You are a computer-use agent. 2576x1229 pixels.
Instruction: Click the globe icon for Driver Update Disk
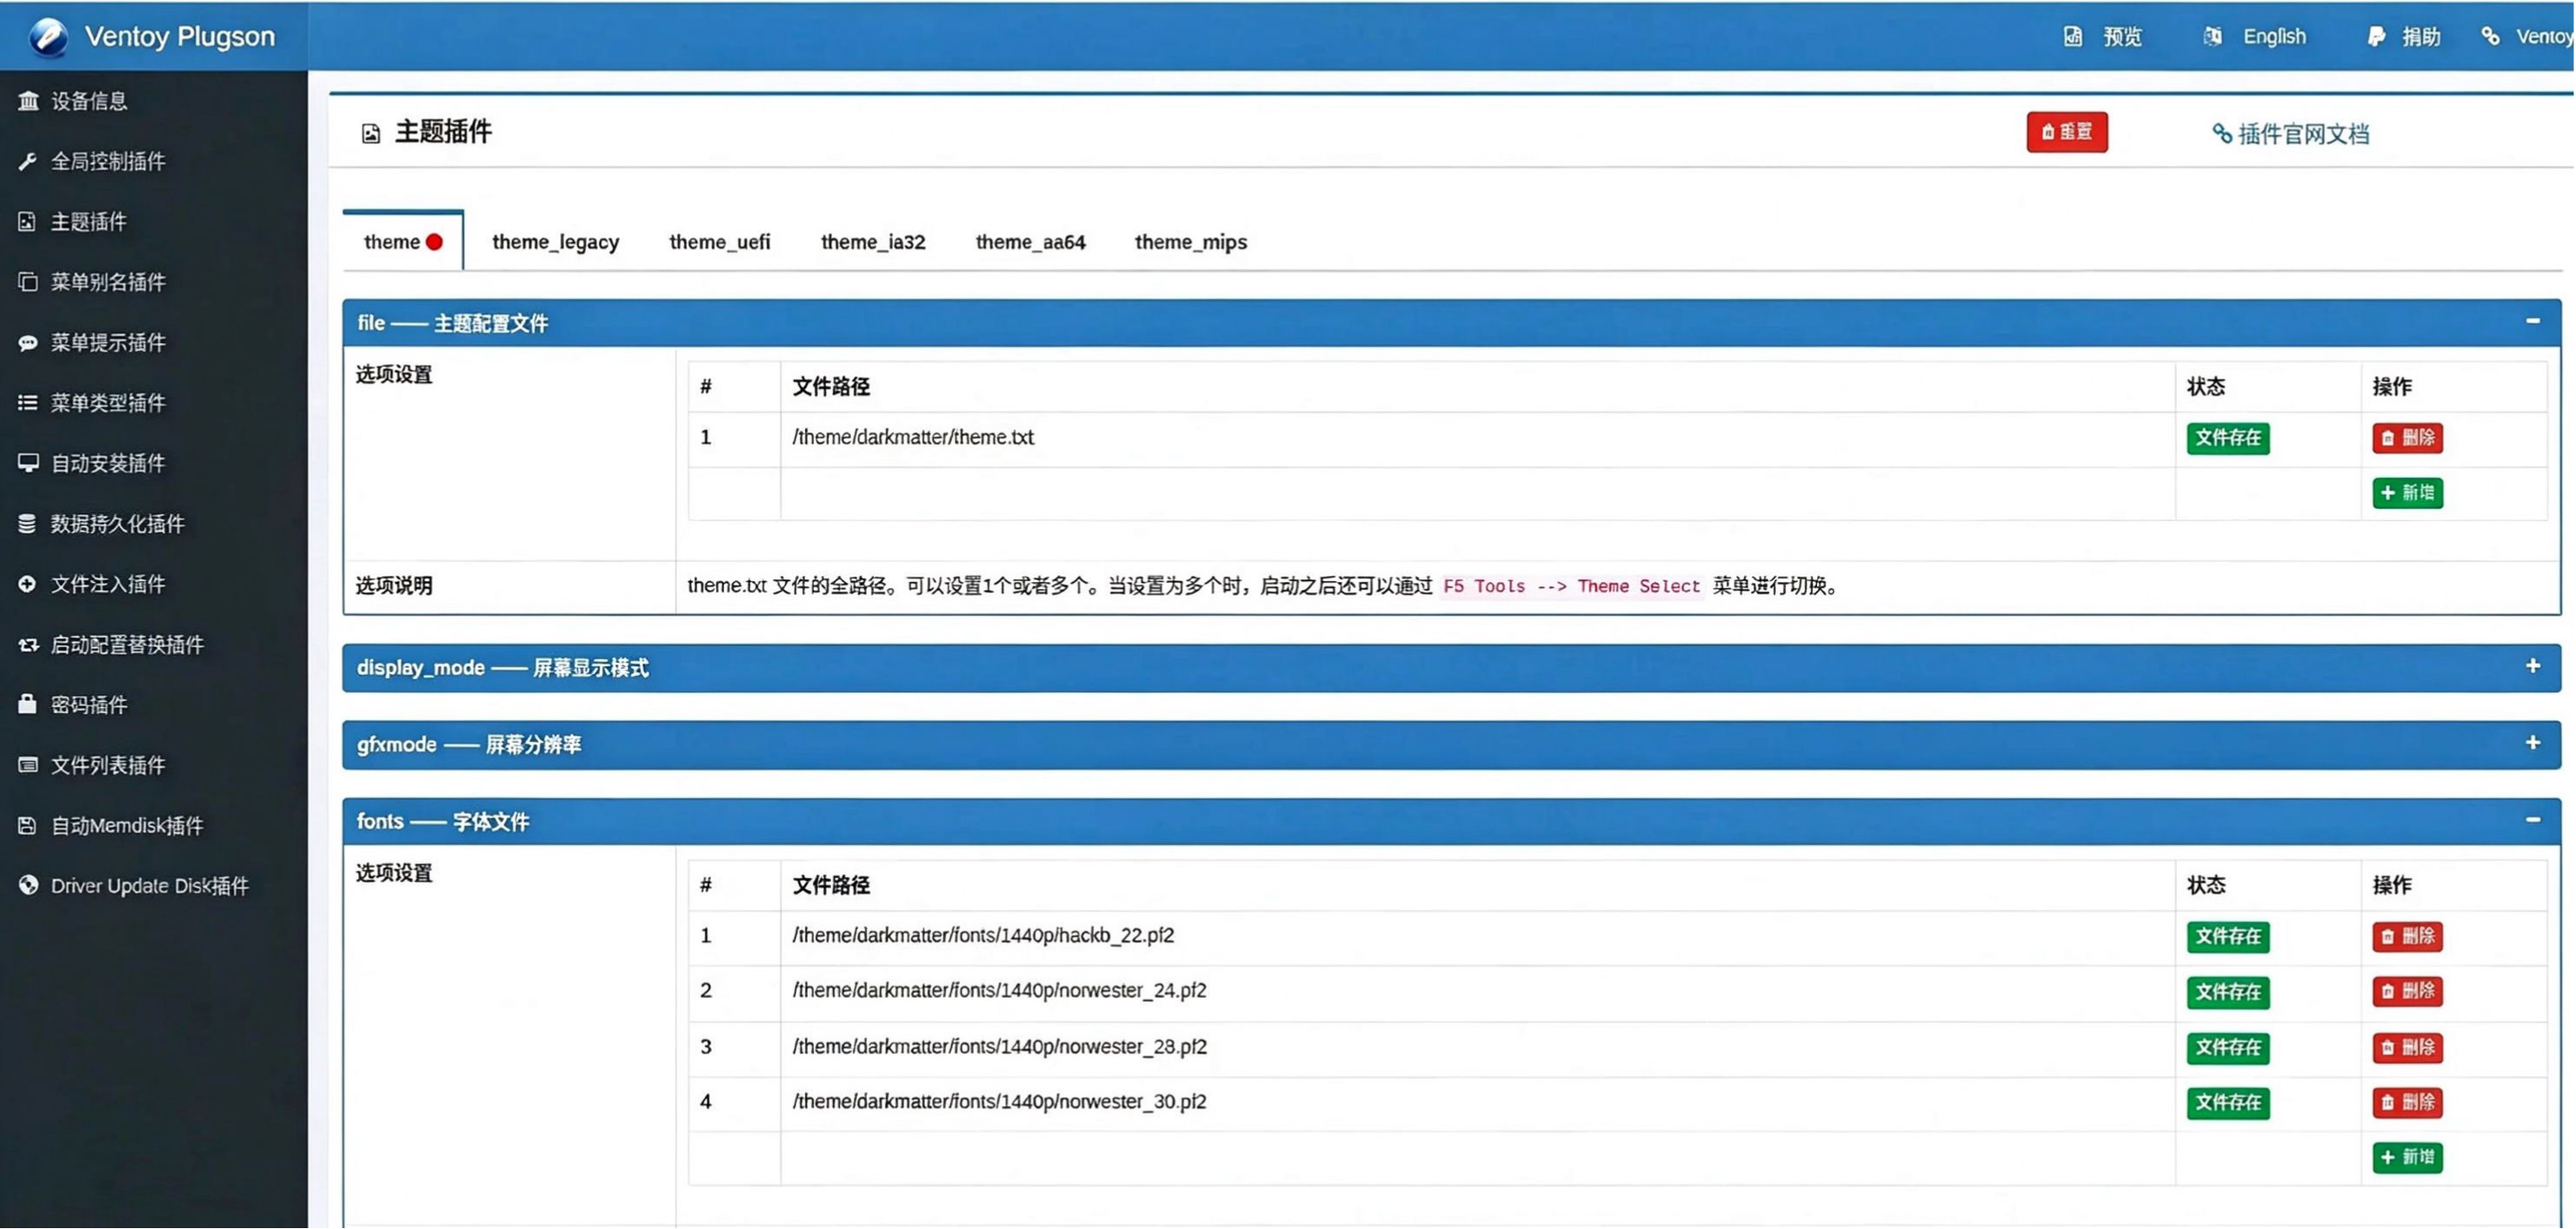pos(28,885)
